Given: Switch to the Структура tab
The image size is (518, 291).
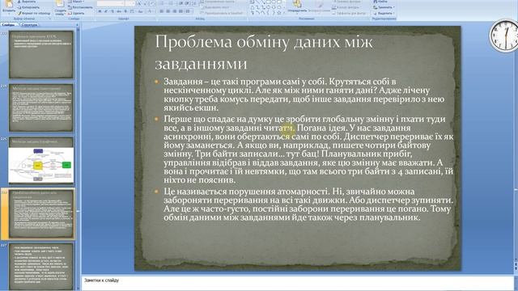Looking at the screenshot, I should (x=29, y=25).
